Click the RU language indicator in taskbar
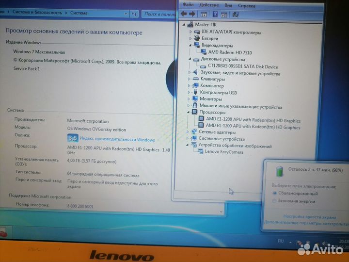 coord(281,241)
